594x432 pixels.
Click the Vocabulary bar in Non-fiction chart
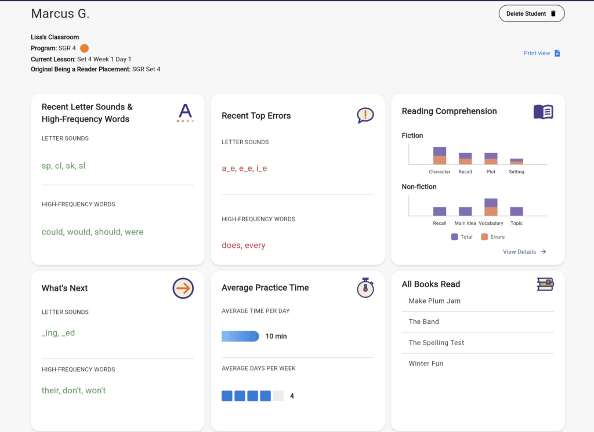491,207
